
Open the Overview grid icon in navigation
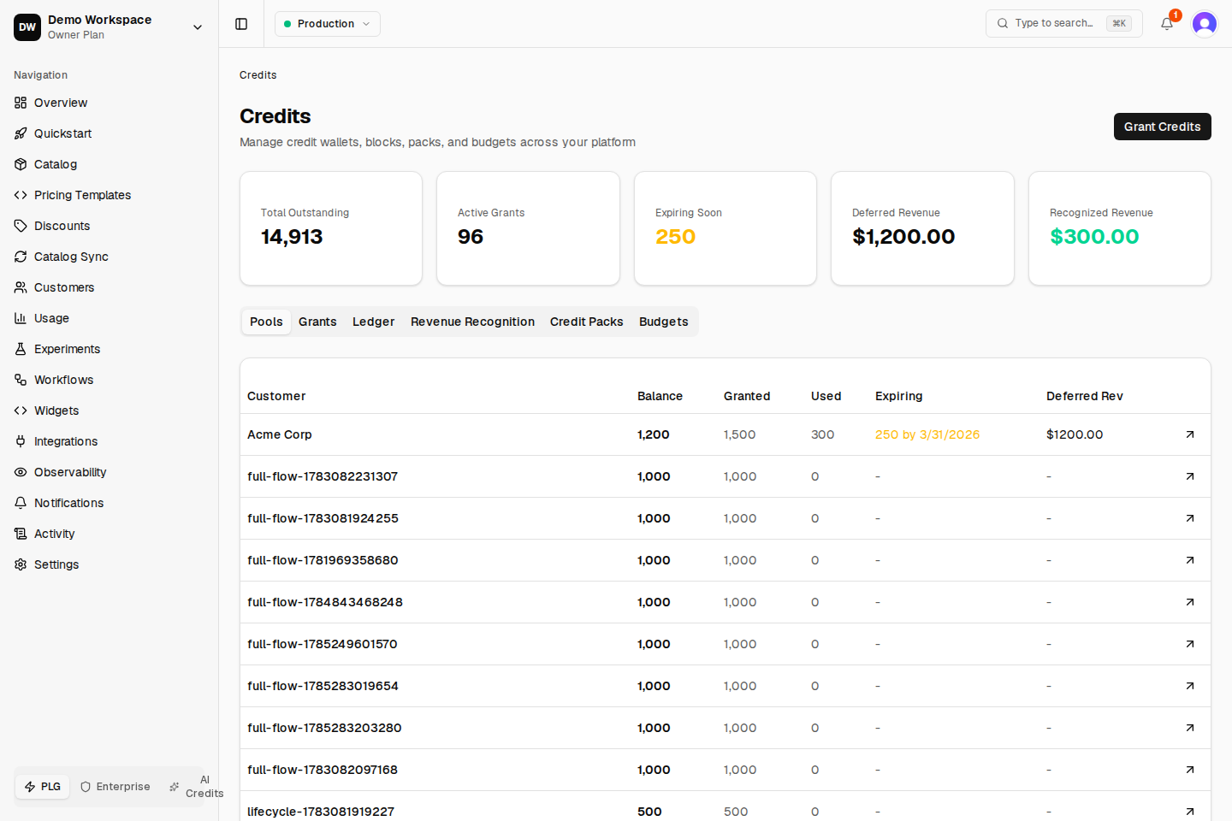21,103
